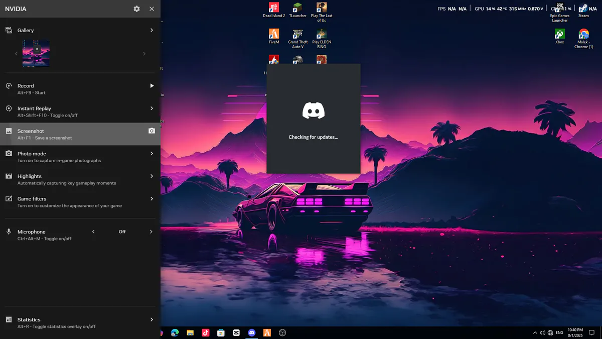This screenshot has width=602, height=339.
Task: Open File Explorer from taskbar
Action: coord(190,332)
